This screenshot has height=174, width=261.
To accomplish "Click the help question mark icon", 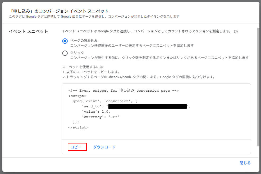I will (236, 32).
